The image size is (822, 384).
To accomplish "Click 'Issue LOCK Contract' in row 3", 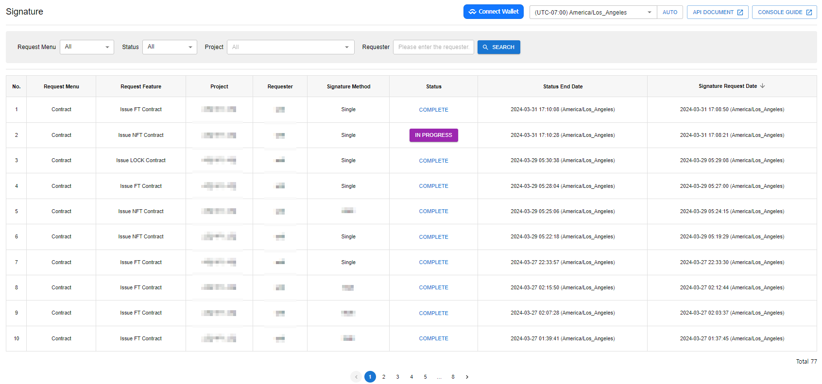I will [x=141, y=160].
